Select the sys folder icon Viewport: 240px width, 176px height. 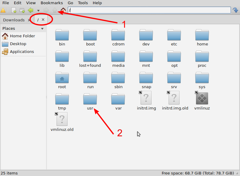202,78
